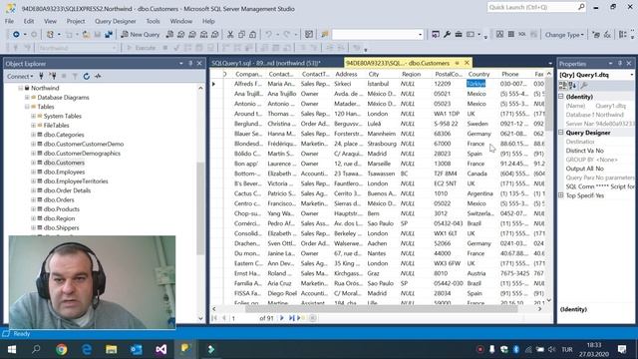Switch to the SQLQuery1.sql tab
638x359 pixels.
point(266,63)
